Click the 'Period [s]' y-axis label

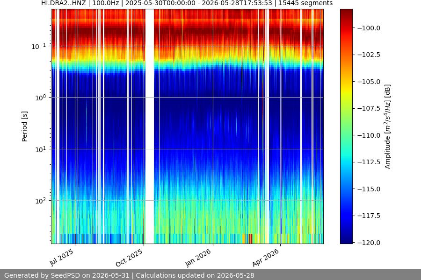coord(24,126)
